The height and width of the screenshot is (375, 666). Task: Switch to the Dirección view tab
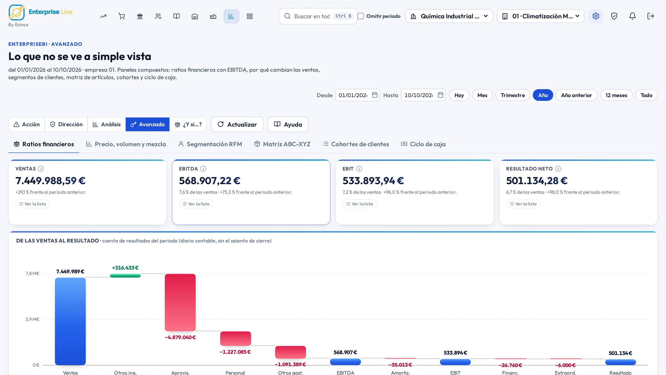tap(66, 124)
